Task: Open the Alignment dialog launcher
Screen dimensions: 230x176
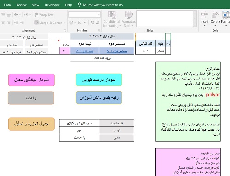Action: click(65, 30)
